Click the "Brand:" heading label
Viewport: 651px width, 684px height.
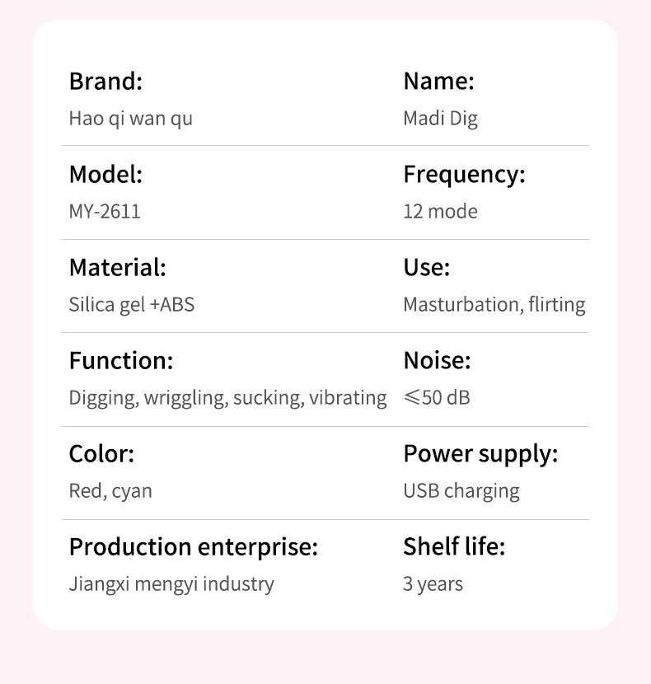105,82
